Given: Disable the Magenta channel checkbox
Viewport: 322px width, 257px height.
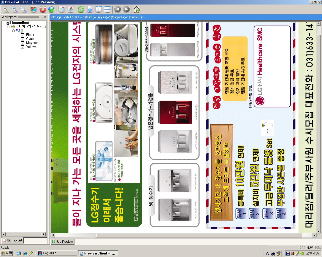Looking at the screenshot, I should pyautogui.click(x=23, y=43).
